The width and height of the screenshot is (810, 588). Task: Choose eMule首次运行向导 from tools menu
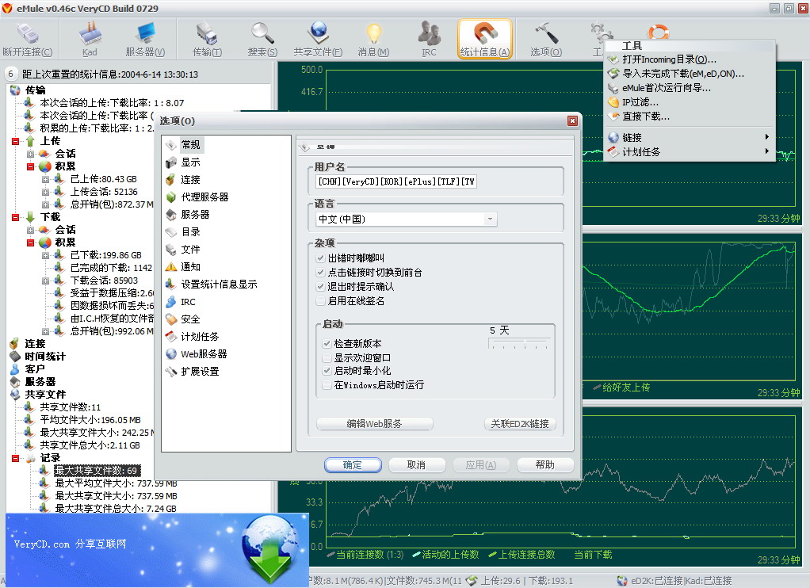690,88
